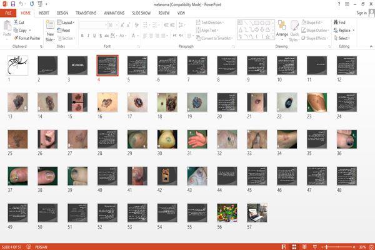Start Slide Show from status bar icon
Viewport: 375px width, 250px height.
point(315,247)
